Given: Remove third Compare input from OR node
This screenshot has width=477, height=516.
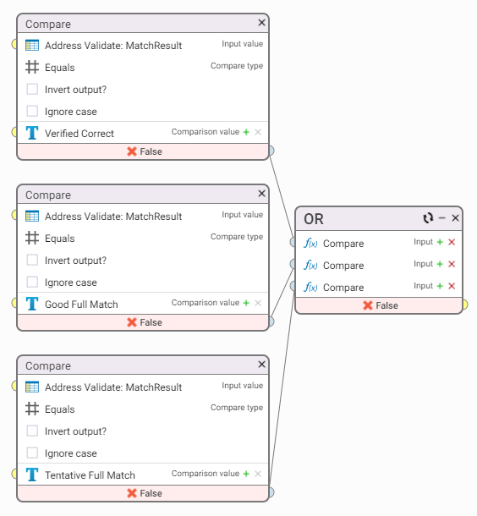Looking at the screenshot, I should 452,286.
